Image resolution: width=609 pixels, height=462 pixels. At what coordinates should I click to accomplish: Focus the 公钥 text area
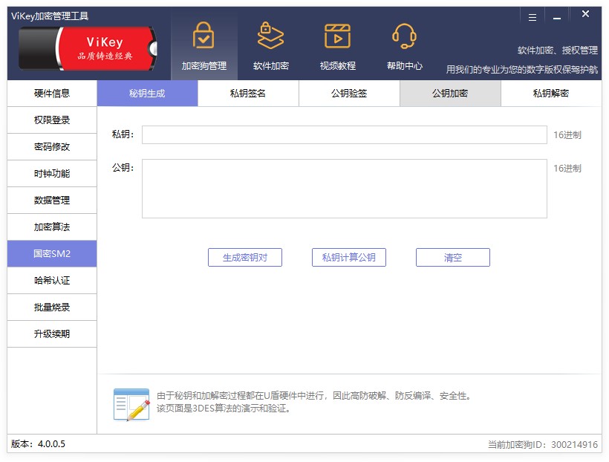[x=345, y=189]
